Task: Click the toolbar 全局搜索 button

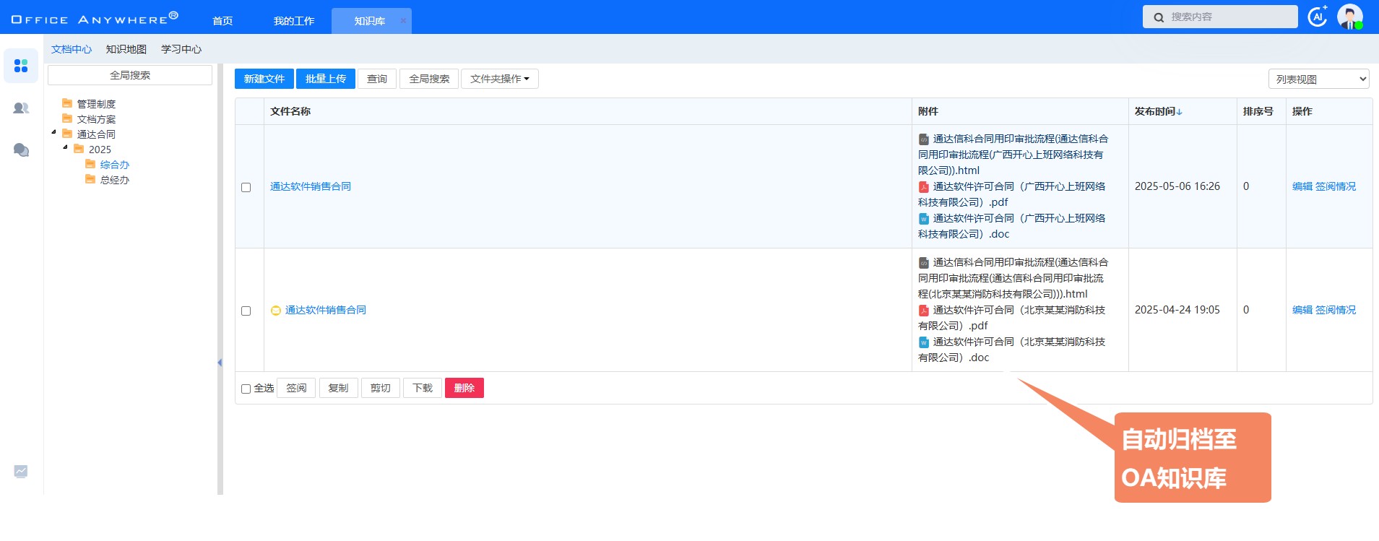Action: 429,79
